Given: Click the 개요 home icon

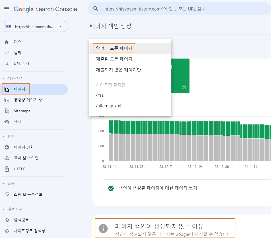Looking at the screenshot, I should click(x=7, y=42).
